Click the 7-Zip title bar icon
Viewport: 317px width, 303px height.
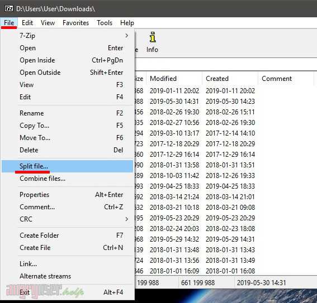point(9,9)
